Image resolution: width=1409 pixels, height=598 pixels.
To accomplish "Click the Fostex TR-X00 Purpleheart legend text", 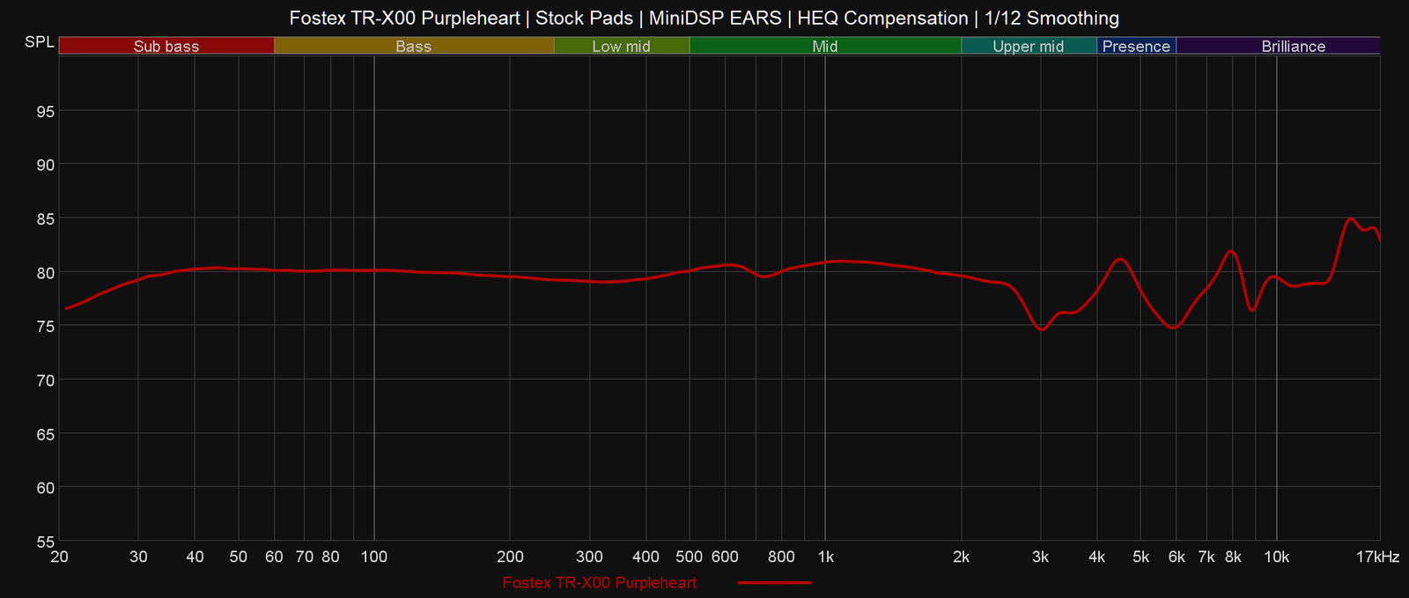I will coord(599,583).
